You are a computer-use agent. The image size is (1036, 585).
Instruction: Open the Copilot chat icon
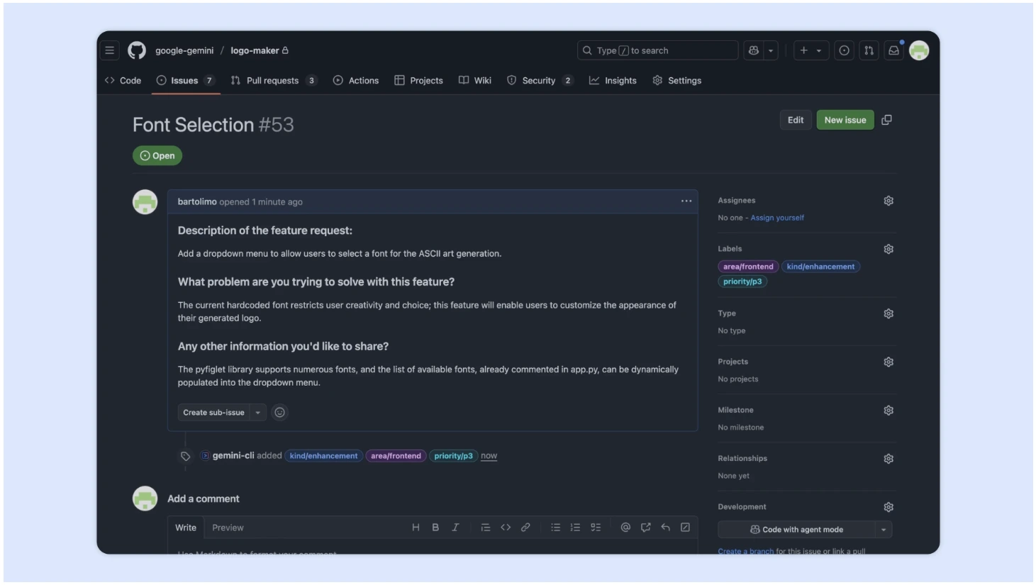pyautogui.click(x=755, y=50)
